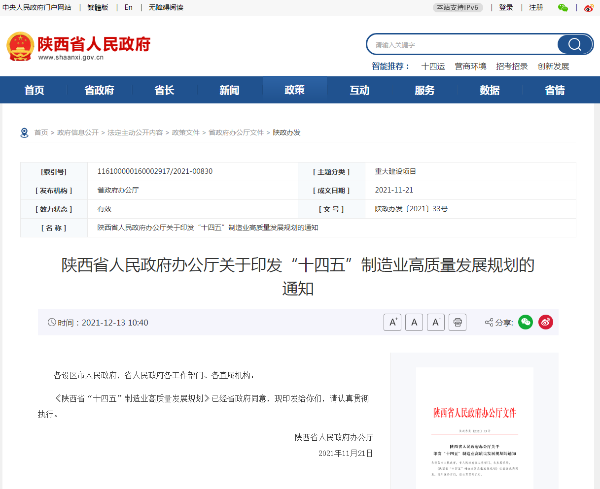Open WeChat icon in top bar
Viewport: 600px width, 489px height.
pyautogui.click(x=563, y=8)
